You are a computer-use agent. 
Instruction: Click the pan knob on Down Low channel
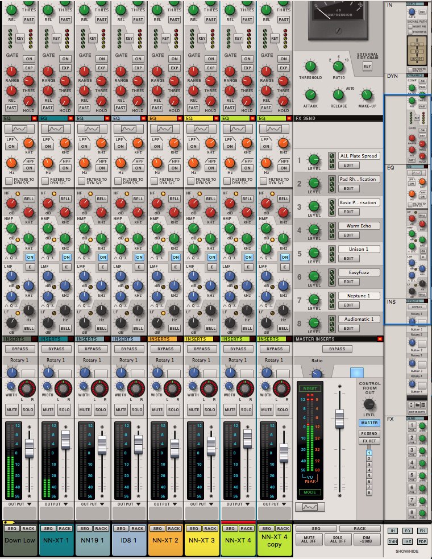(x=27, y=388)
